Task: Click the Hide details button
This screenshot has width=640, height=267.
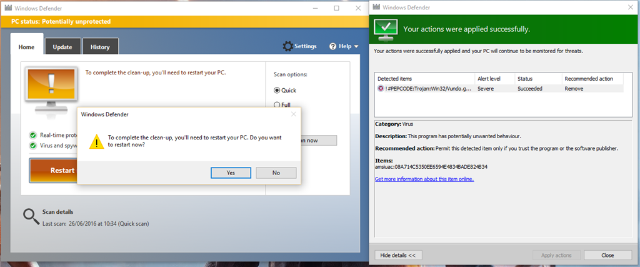Action: 398,255
